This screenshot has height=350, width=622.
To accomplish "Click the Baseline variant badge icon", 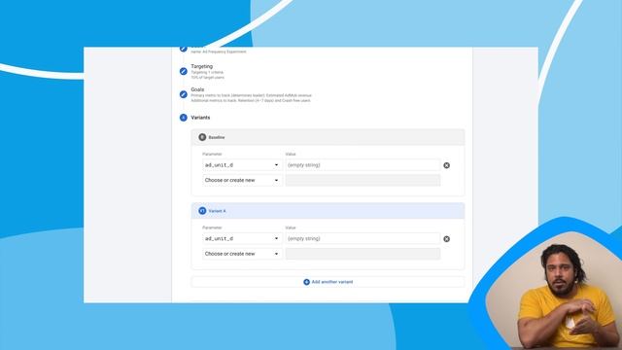I will [202, 137].
